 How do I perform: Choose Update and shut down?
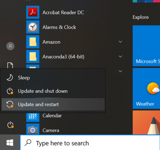(53, 91)
